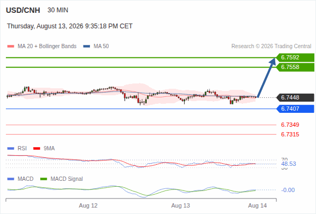316x214 pixels.
Task: Click the USD/CNH symbol title
Action: pyautogui.click(x=23, y=10)
